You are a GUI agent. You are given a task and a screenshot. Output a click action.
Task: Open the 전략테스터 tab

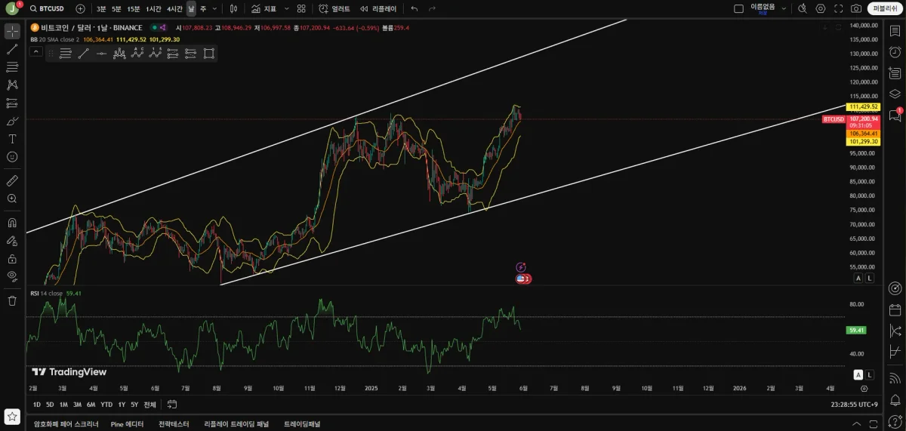point(174,424)
